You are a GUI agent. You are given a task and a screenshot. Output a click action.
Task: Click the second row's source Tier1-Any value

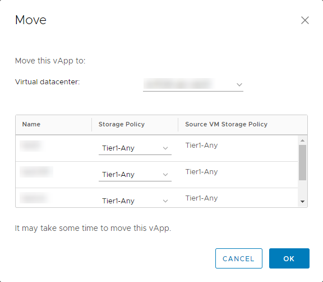coord(201,172)
